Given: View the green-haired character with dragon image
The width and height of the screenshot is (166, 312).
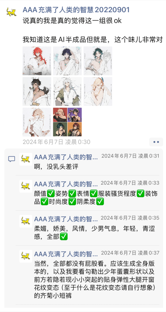Looking at the screenshot, I should tap(98, 61).
